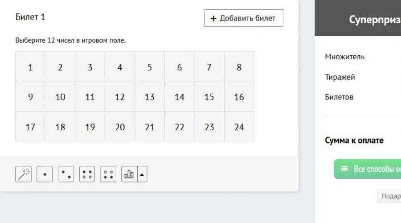
Task: Select number 12 in the game field
Action: (120, 97)
